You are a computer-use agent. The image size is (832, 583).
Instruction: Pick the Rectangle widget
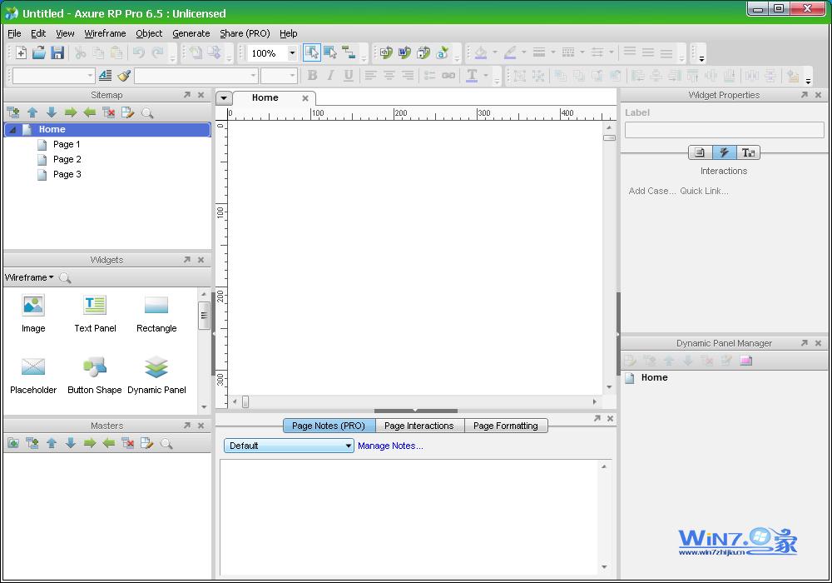coord(156,314)
